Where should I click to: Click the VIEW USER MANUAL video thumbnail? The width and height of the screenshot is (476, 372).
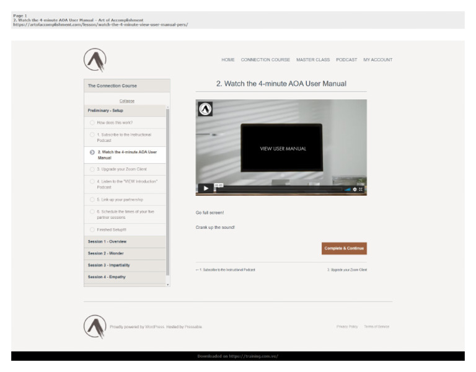281,148
